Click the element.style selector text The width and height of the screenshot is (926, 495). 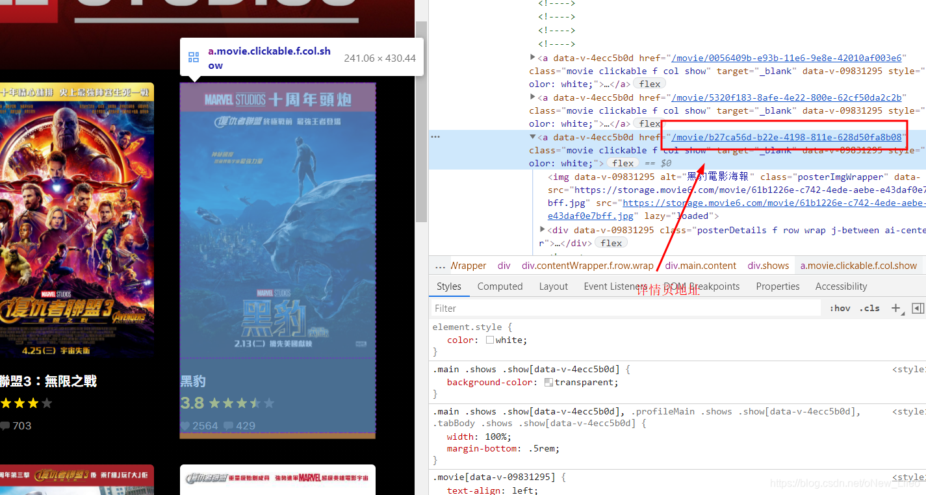[468, 327]
